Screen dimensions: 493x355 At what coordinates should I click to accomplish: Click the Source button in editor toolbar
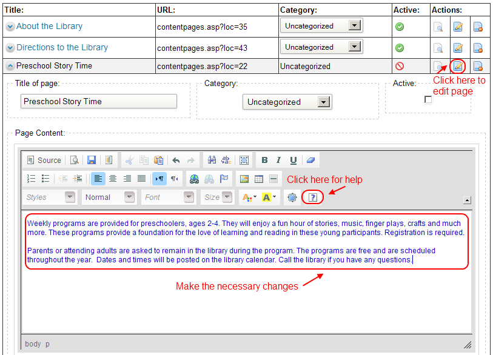(44, 160)
